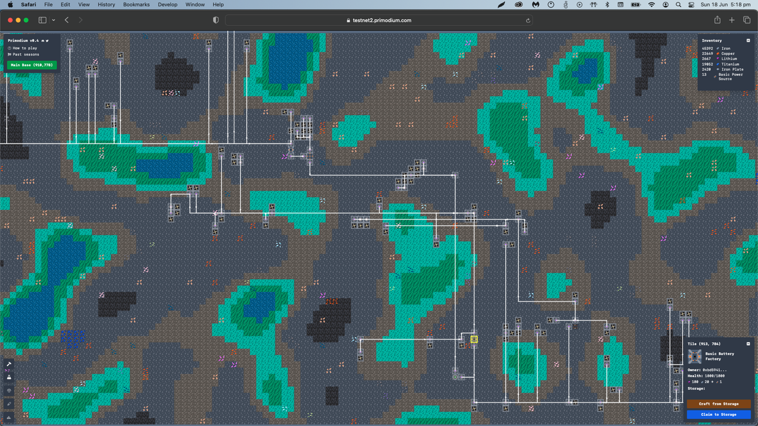Open the Share button in Safari
The height and width of the screenshot is (426, 758).
(718, 20)
